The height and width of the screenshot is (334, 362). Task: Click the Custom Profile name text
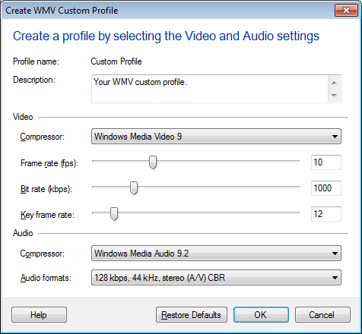[x=116, y=61]
